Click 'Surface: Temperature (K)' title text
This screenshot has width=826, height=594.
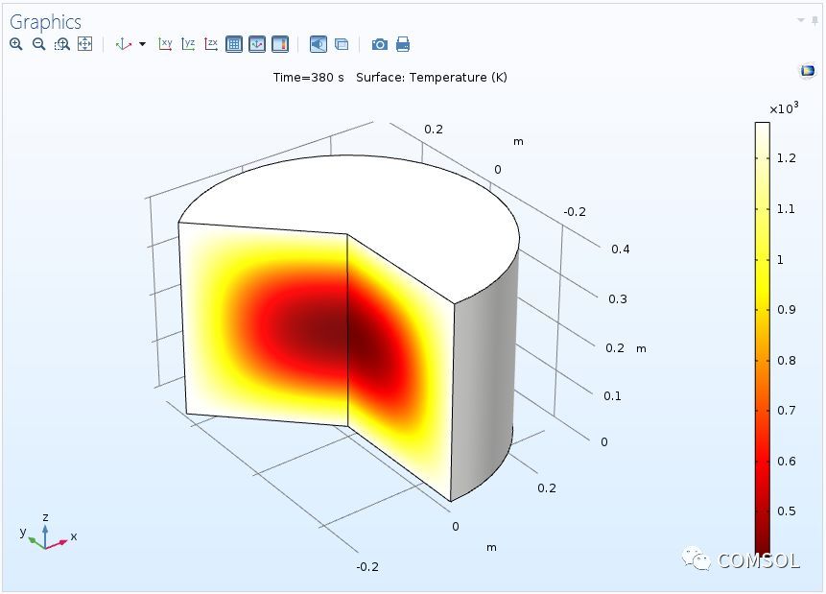click(432, 78)
